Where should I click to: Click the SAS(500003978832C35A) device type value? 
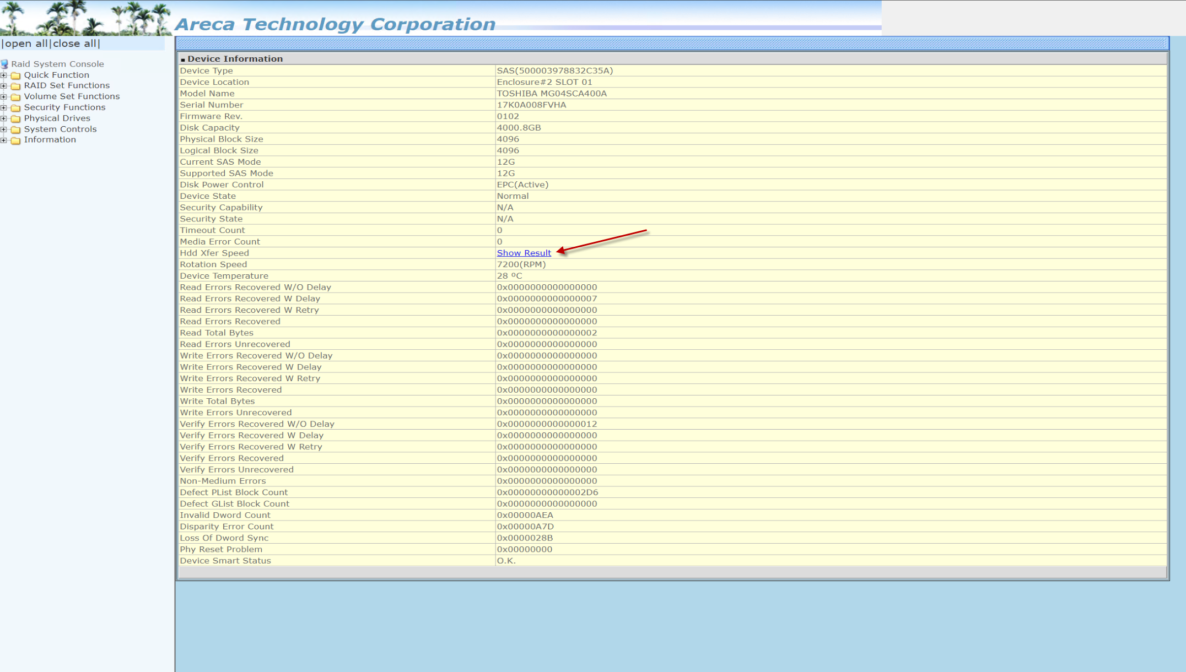pos(555,71)
